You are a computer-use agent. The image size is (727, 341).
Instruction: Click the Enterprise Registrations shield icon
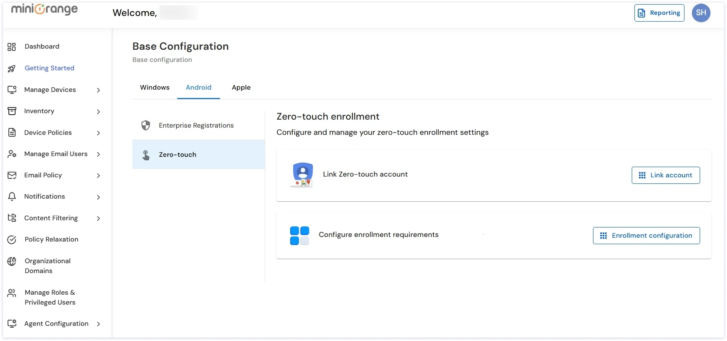point(146,126)
